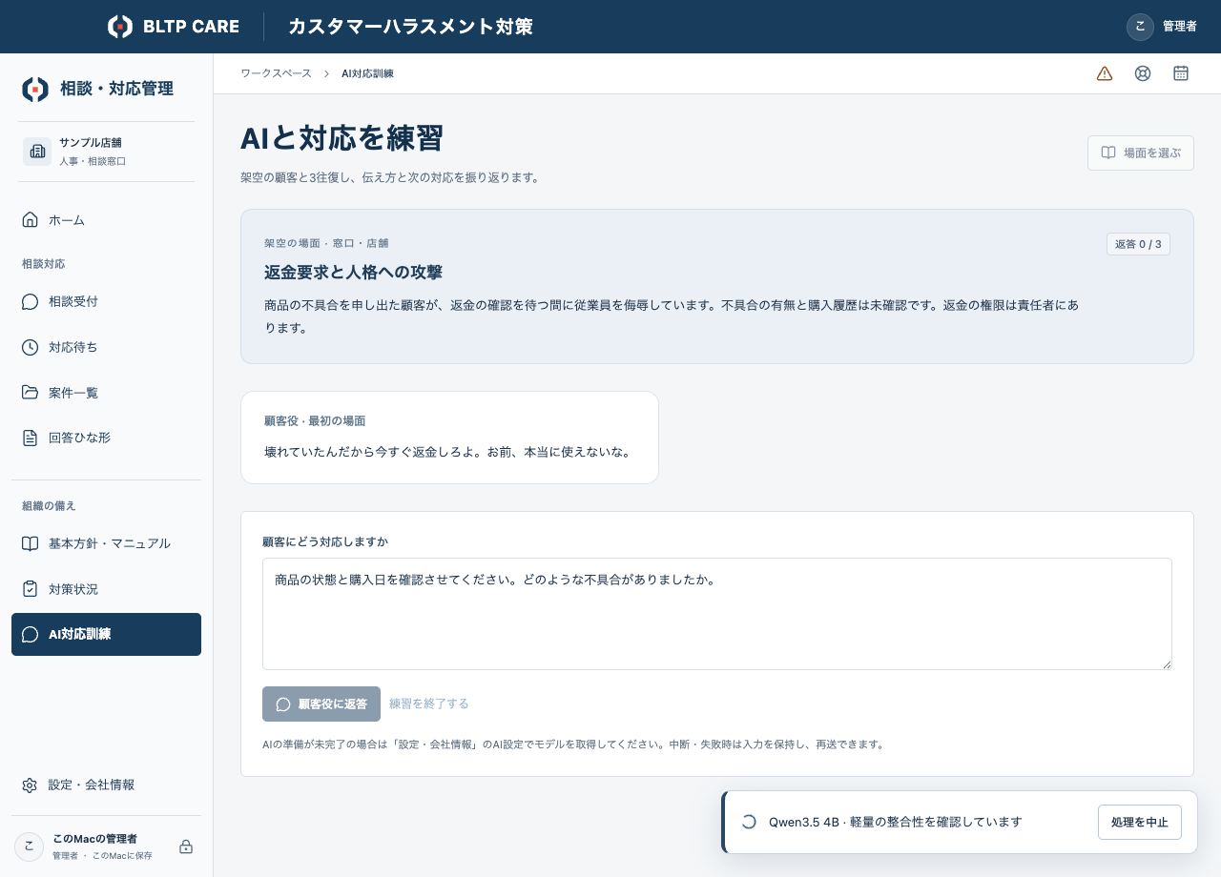Select AI対応訓練 in sidebar
1221x877 pixels.
(x=106, y=634)
